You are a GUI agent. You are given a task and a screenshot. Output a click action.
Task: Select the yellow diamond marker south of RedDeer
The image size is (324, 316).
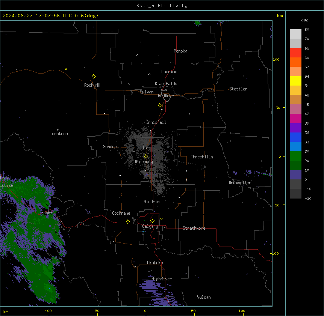160,105
